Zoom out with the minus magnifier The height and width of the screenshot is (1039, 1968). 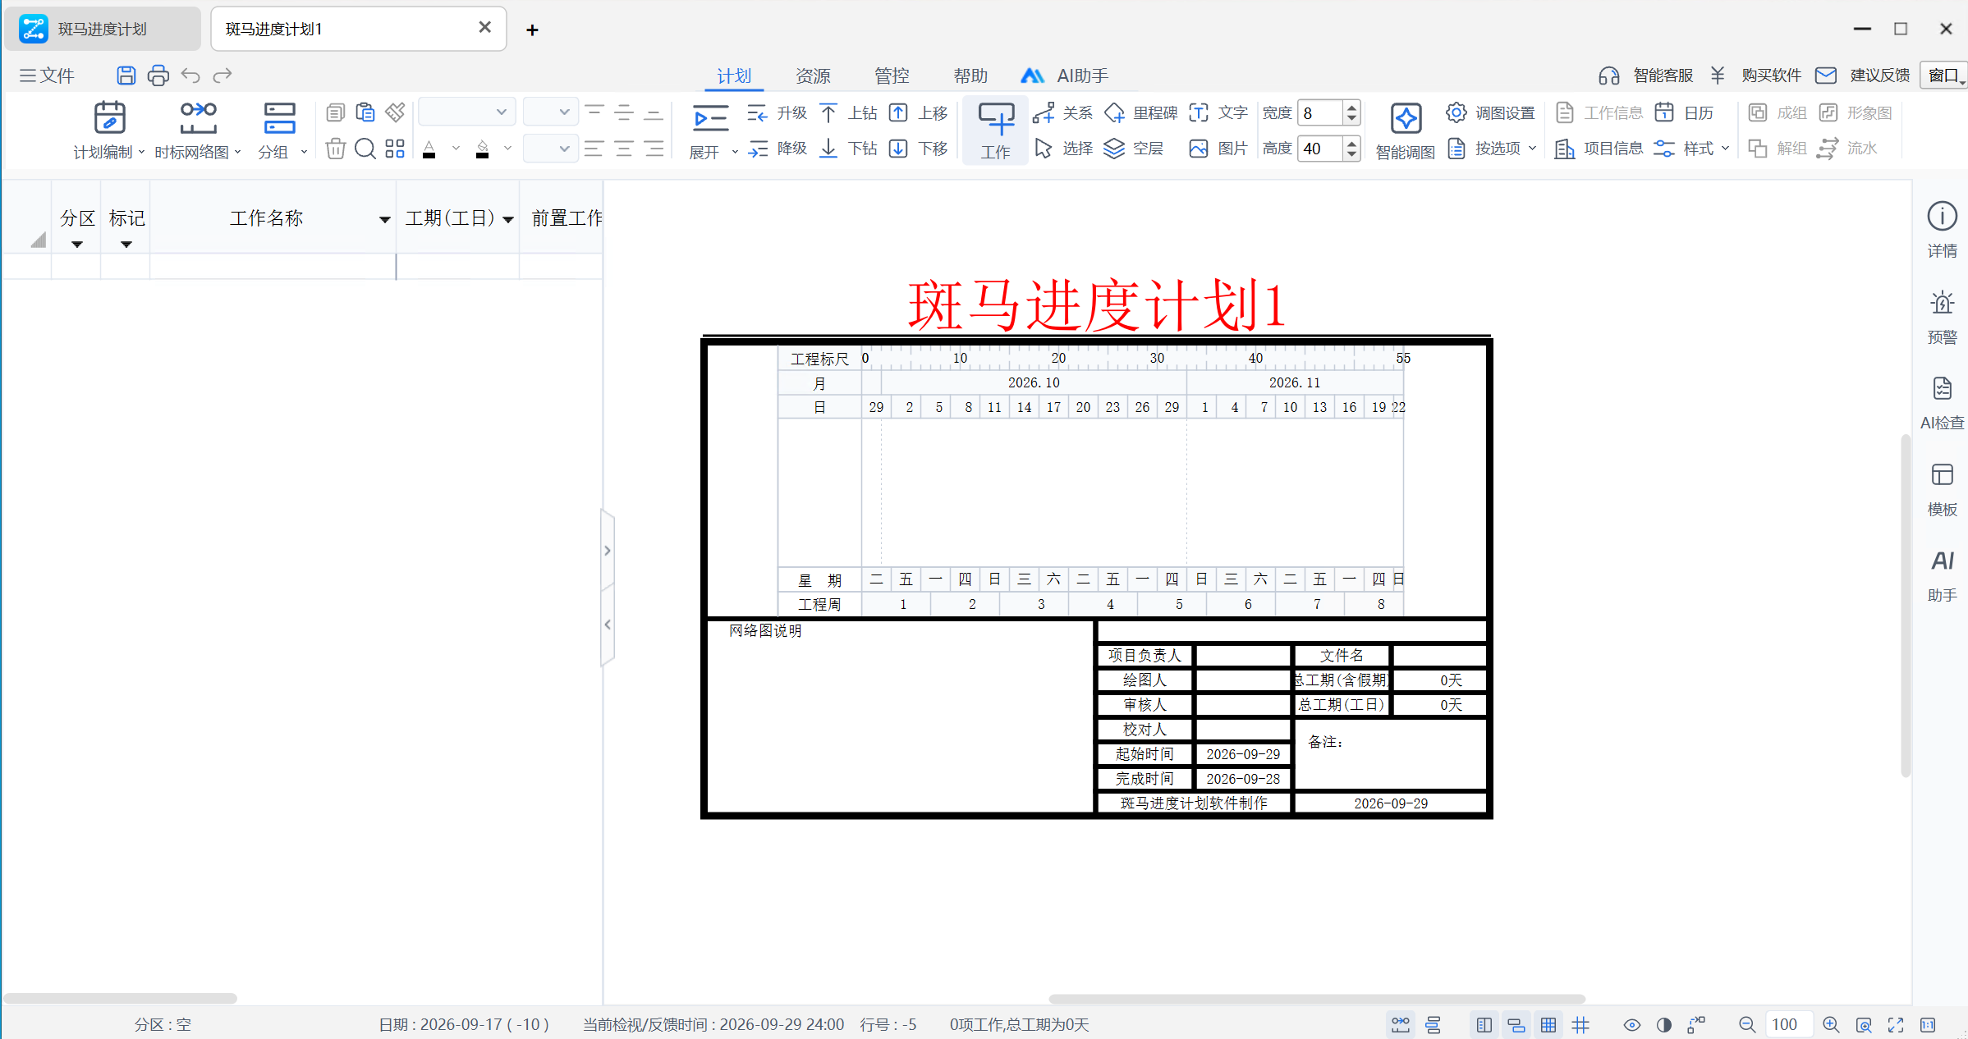point(1747,1024)
